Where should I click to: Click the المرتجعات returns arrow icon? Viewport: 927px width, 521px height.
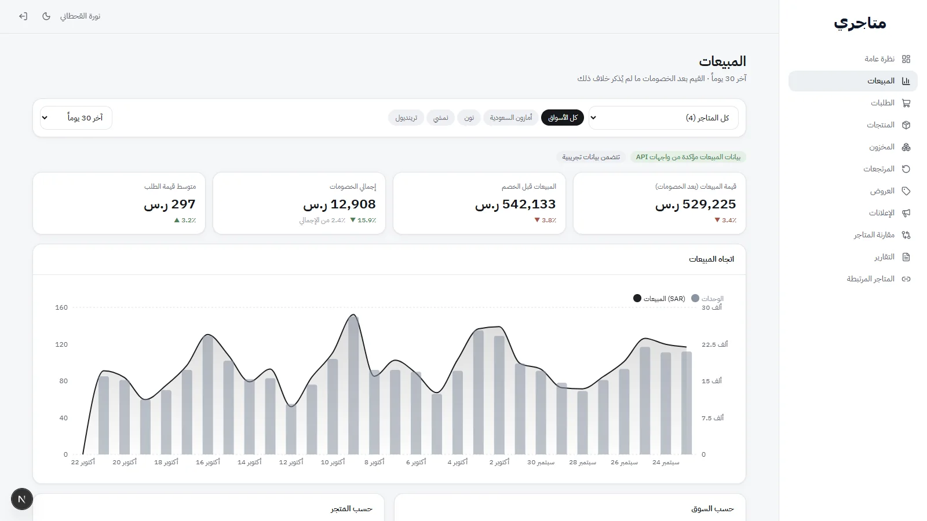[x=906, y=169]
